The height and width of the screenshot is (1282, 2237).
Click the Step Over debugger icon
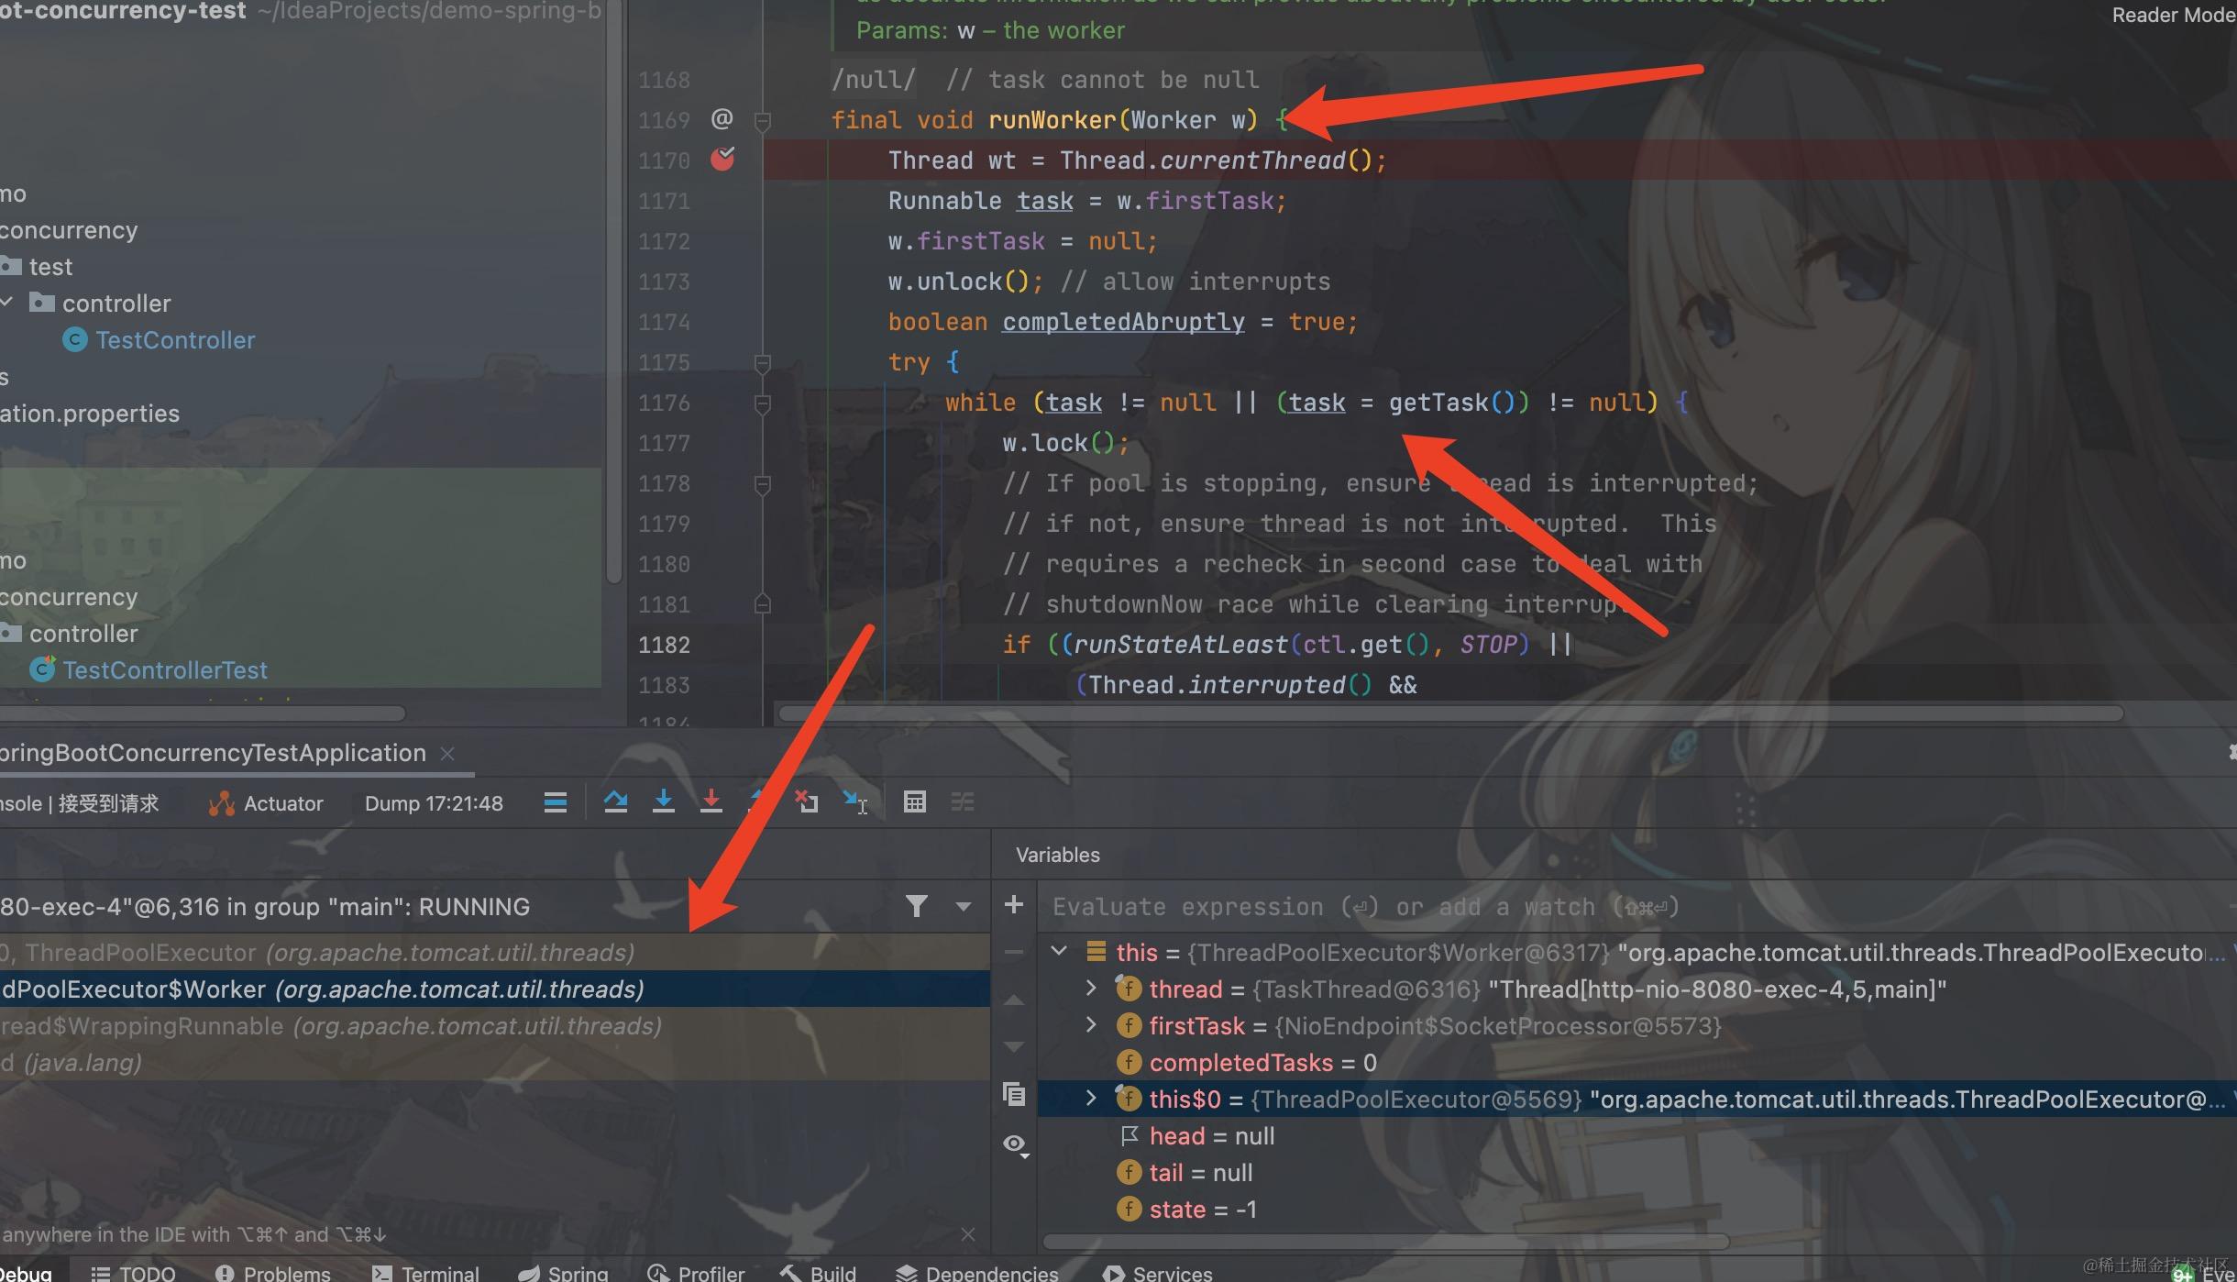(x=615, y=802)
